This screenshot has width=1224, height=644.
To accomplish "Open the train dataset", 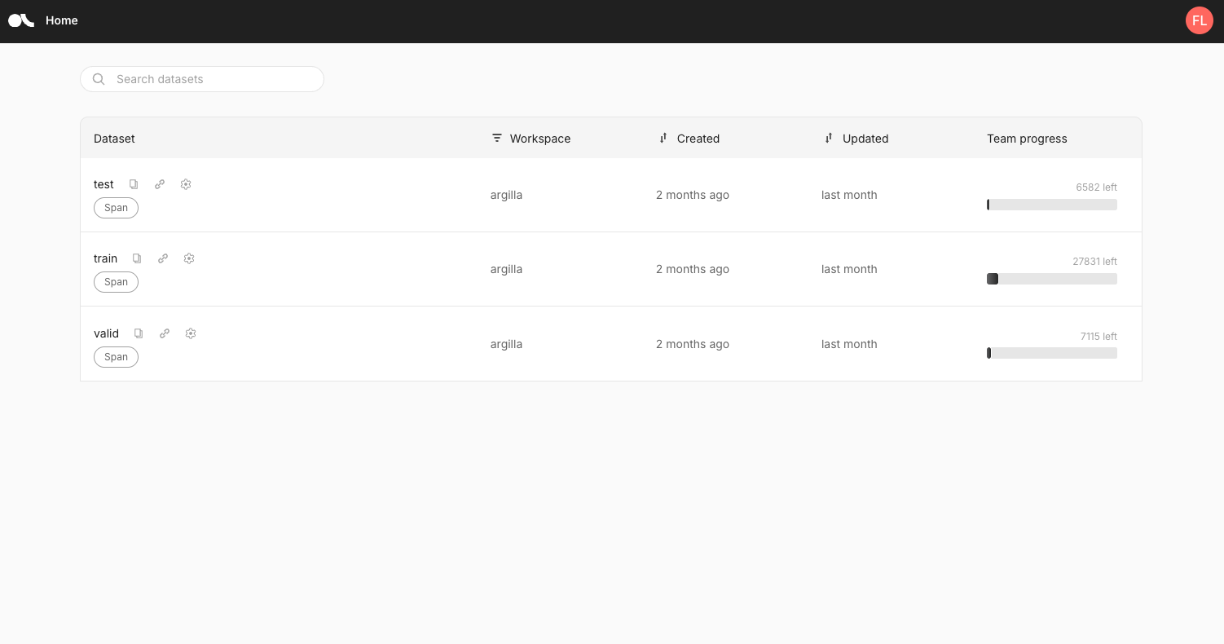I will (x=105, y=258).
